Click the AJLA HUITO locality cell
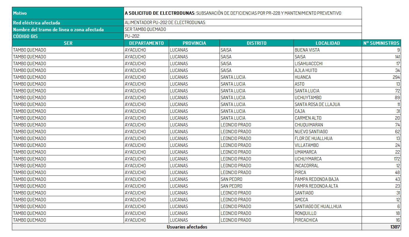Image resolution: width=409 pixels, height=237 pixels. click(x=328, y=70)
